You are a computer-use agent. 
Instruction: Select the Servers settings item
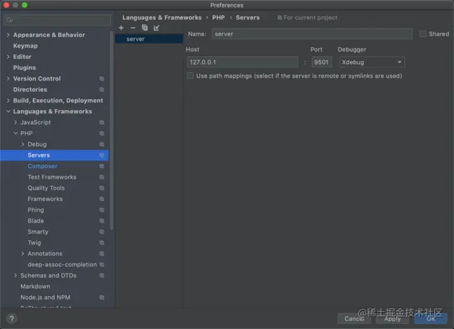pyautogui.click(x=55, y=155)
